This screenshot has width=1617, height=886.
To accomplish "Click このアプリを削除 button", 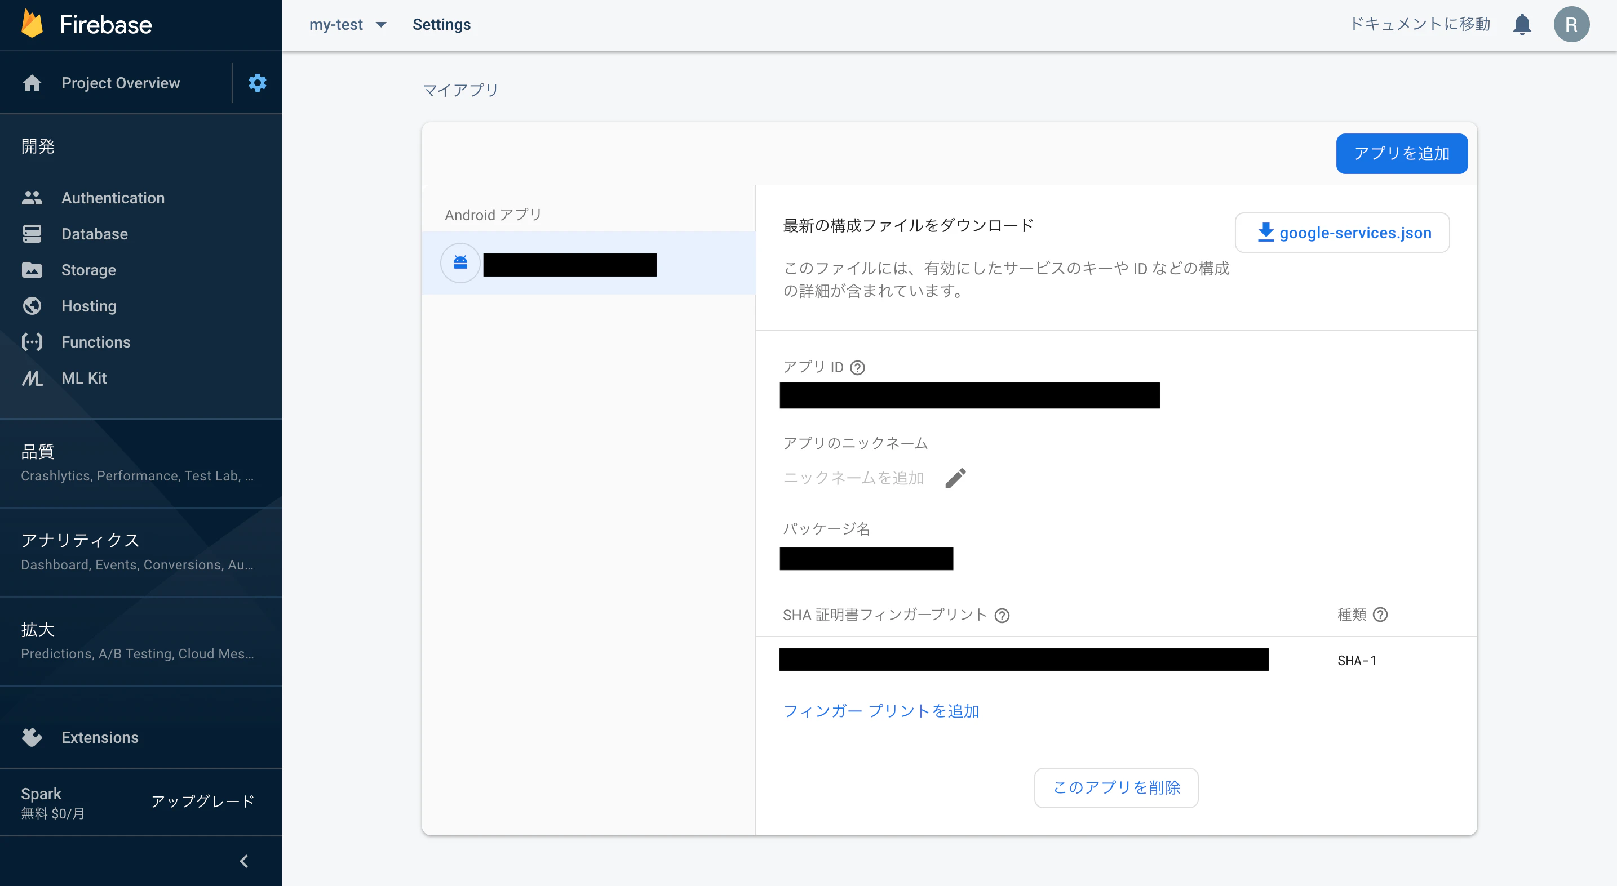I will coord(1116,787).
